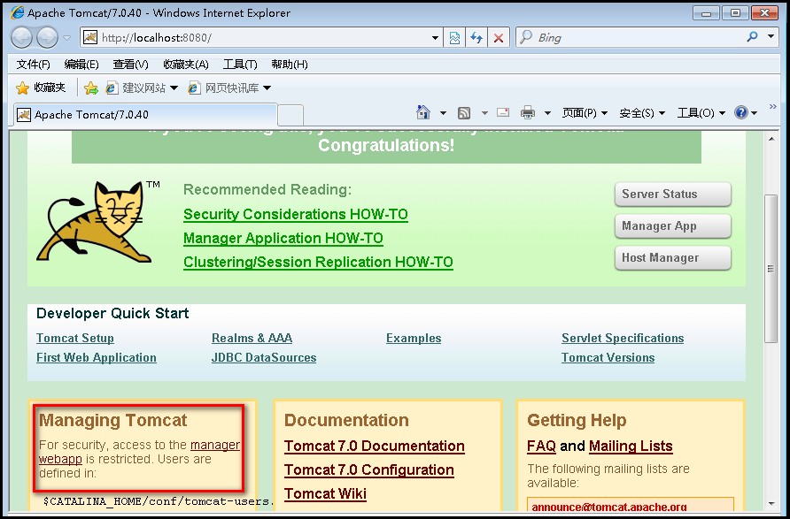Open the Tomcat Versions link
This screenshot has width=790, height=519.
(608, 357)
